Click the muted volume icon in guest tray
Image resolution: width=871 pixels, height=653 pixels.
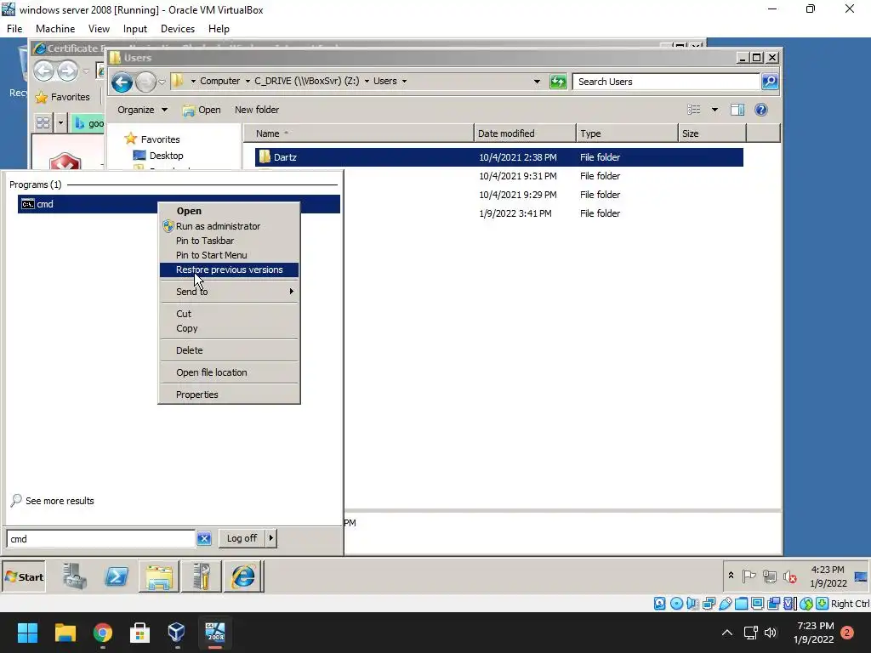790,577
